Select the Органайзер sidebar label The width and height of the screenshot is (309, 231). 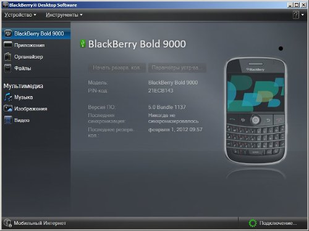pos(28,57)
